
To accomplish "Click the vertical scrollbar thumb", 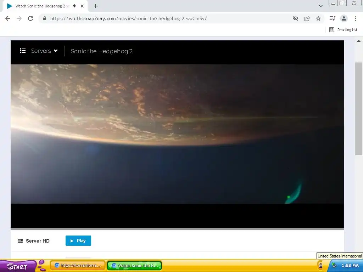I will [x=359, y=109].
